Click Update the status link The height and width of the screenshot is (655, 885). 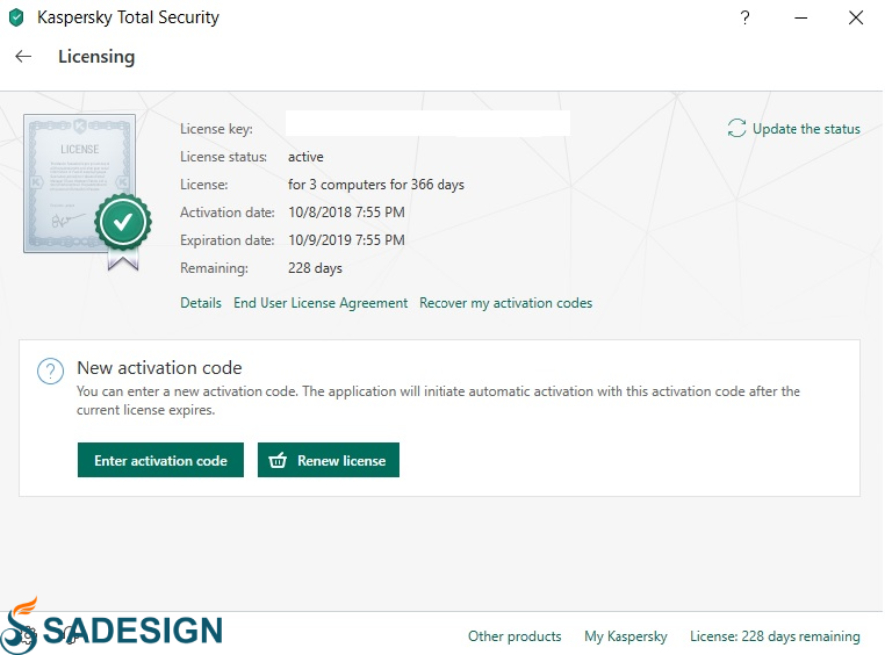(x=806, y=128)
